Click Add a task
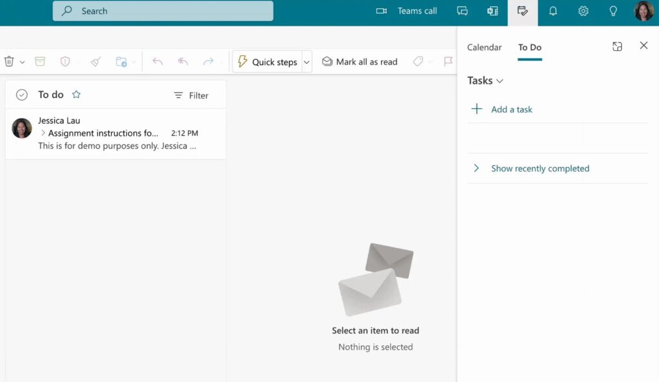Image resolution: width=659 pixels, height=382 pixels. 512,110
